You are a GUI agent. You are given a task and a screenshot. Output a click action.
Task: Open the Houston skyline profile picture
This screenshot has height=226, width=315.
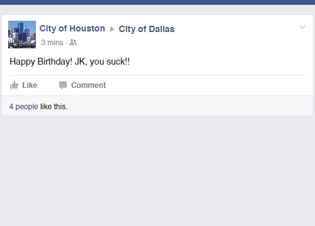(x=22, y=35)
